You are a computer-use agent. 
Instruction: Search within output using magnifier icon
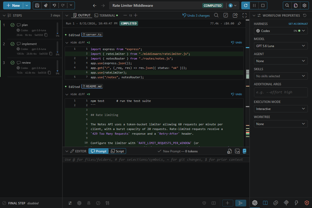[216, 15]
